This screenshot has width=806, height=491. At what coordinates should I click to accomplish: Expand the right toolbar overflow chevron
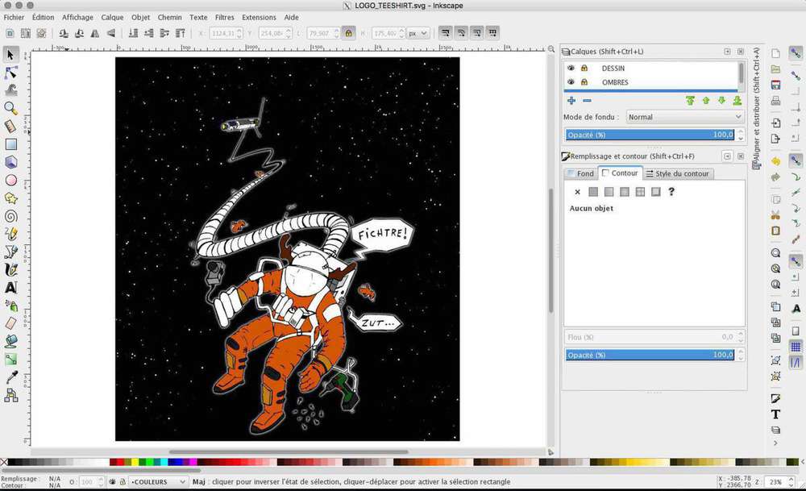pyautogui.click(x=775, y=443)
